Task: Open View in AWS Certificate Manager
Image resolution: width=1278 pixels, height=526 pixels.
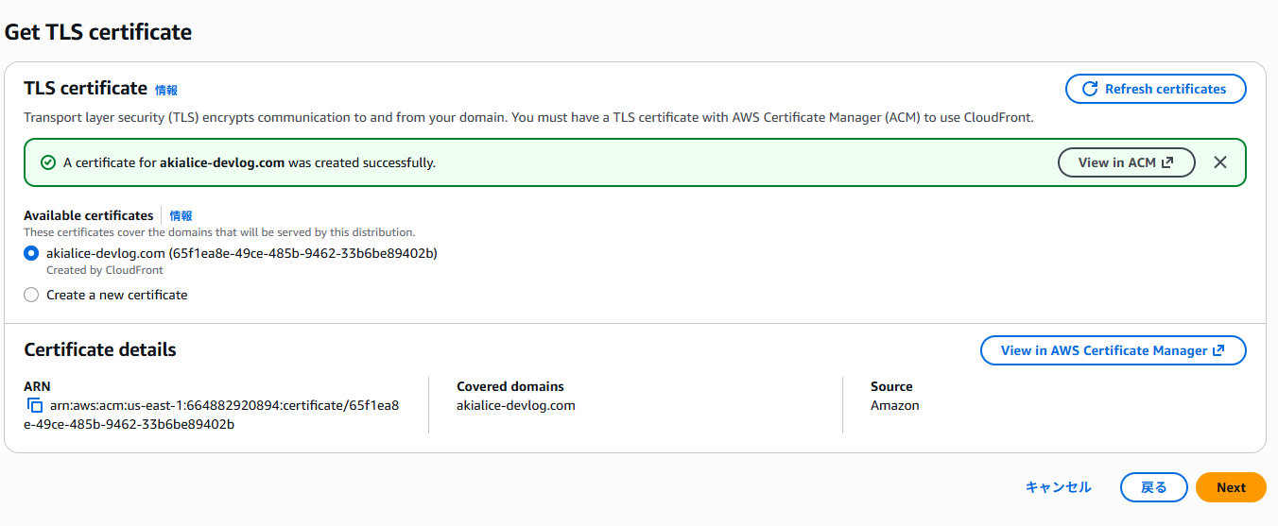Action: click(1113, 350)
